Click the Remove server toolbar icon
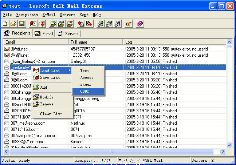This screenshot has height=165, width=236. tap(118, 24)
